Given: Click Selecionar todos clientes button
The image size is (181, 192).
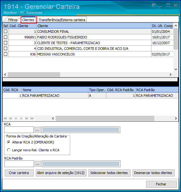Looking at the screenshot, I should 109,173.
